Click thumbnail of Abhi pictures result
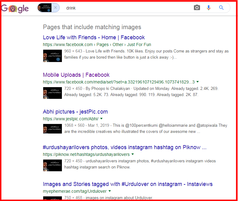The height and width of the screenshot is (201, 238). [52, 129]
